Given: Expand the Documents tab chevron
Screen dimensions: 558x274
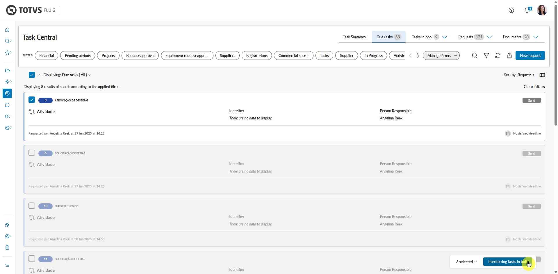Looking at the screenshot, I should point(536,37).
